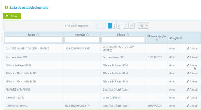Click the green help question mark icon
Screen dimensions: 201x110
(x=6, y=8)
